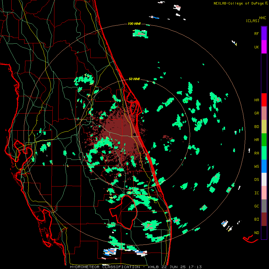The image size is (269, 269).
Task: Click the DS legend label
Action: coord(256,180)
